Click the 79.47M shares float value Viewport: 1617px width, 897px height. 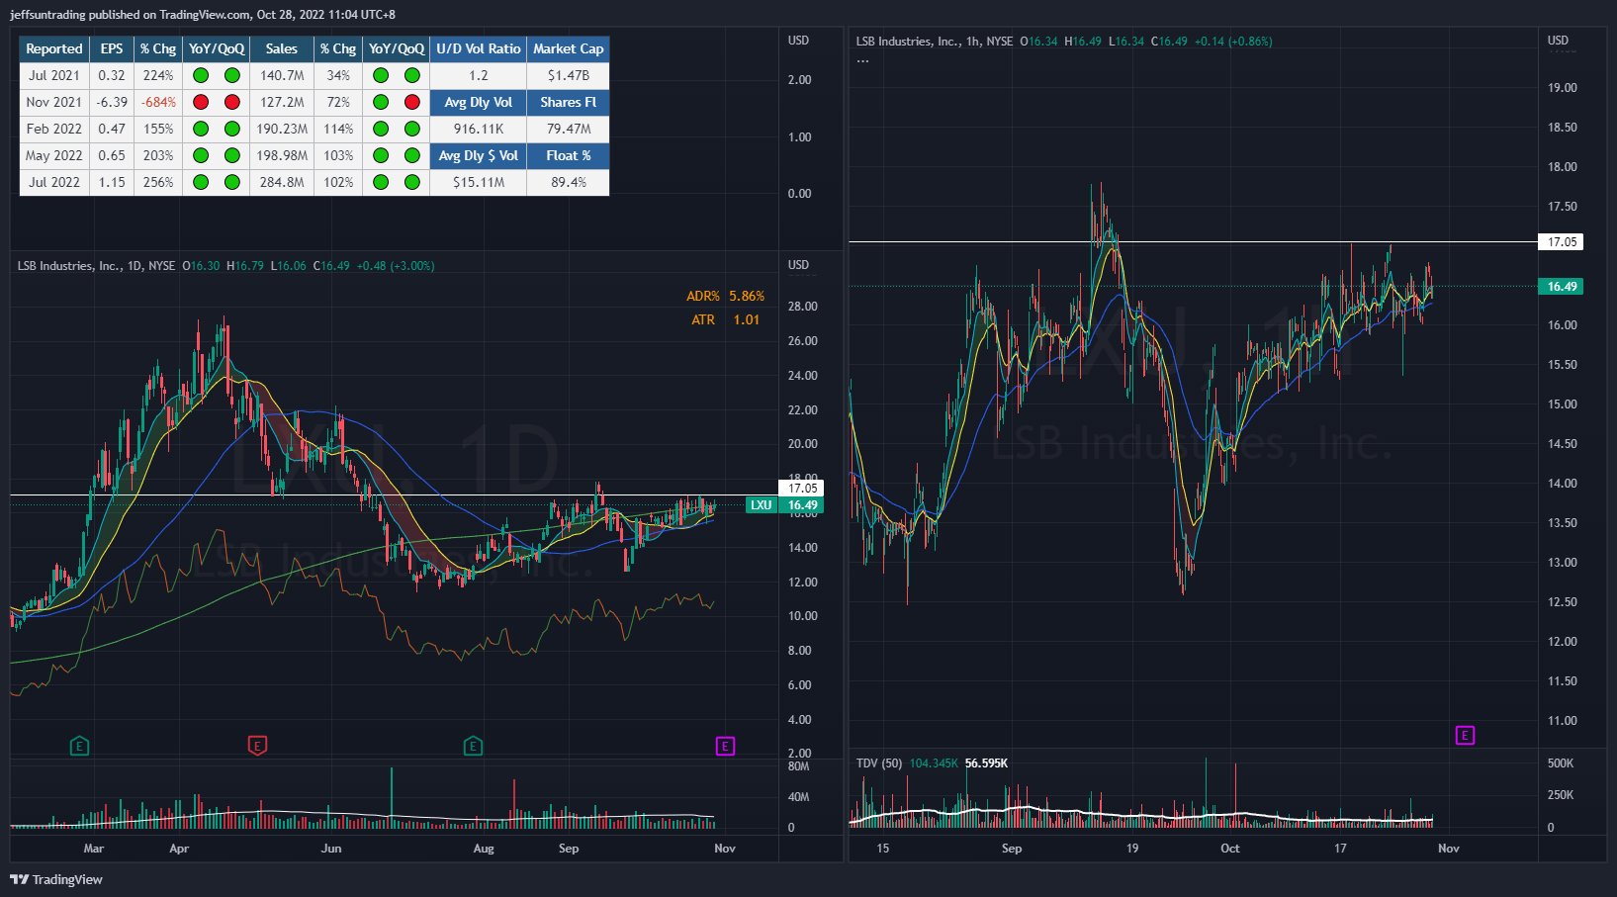tap(569, 129)
